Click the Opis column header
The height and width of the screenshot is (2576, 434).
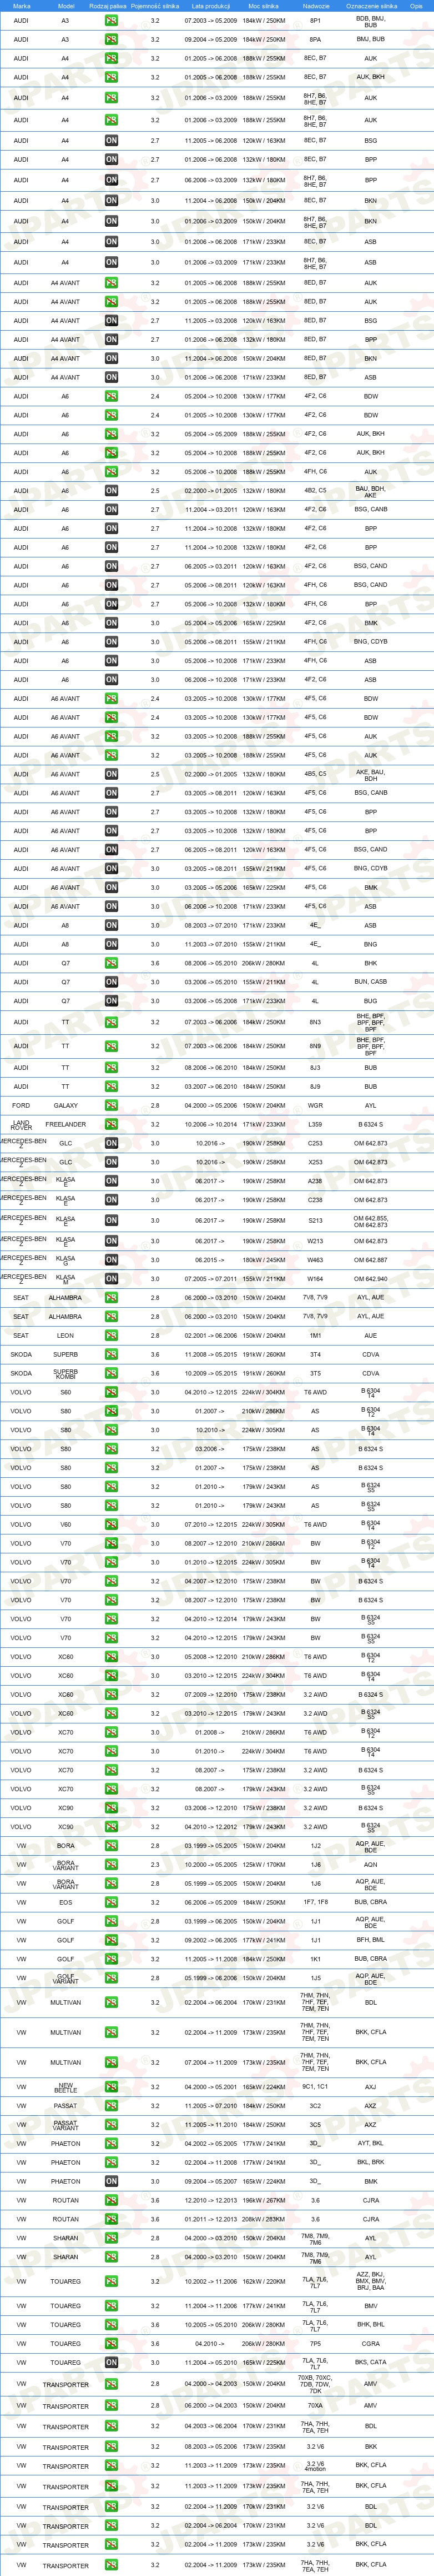point(416,6)
